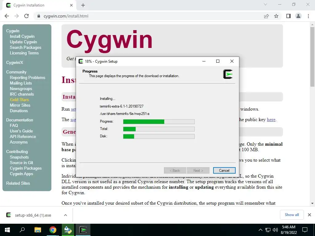Open the installer icon on taskbar
The image size is (315, 236).
(68, 230)
